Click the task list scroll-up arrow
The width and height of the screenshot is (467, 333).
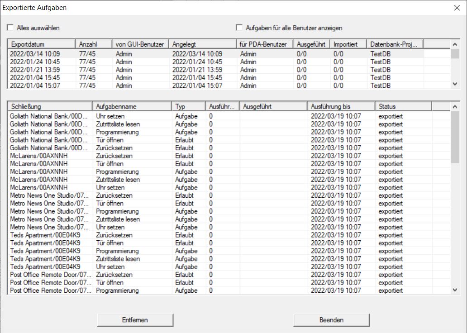tap(455, 106)
